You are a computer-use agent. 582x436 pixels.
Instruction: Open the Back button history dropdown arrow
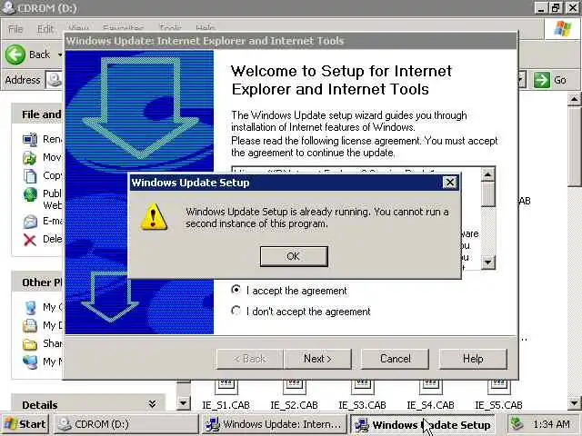[x=60, y=54]
